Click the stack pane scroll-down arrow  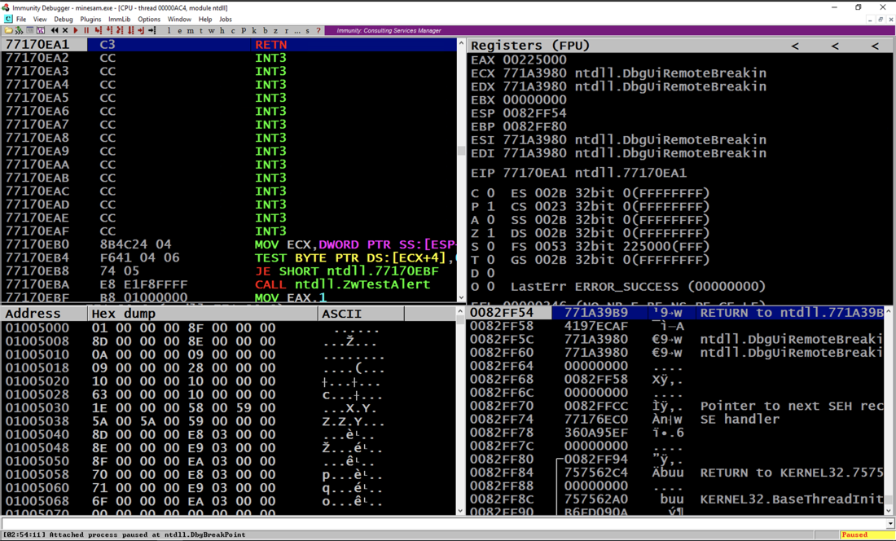[x=889, y=511]
